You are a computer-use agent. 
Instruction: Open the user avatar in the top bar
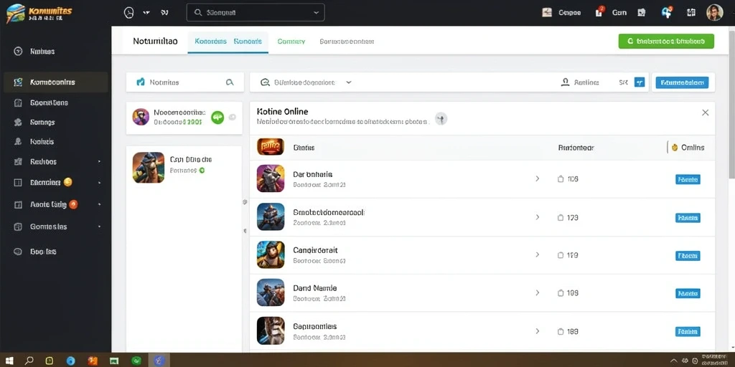coord(714,13)
